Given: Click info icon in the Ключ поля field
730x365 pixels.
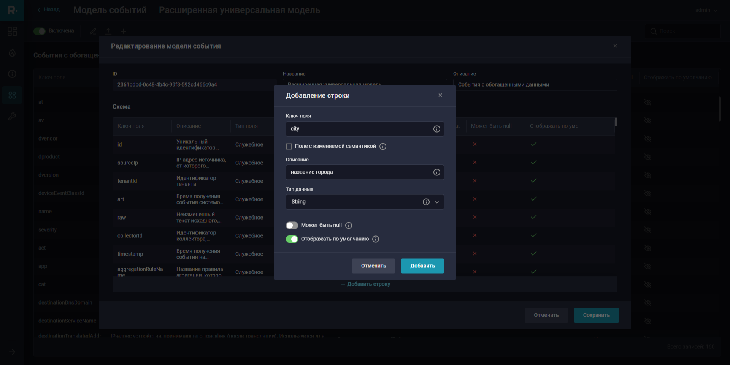Looking at the screenshot, I should (437, 129).
